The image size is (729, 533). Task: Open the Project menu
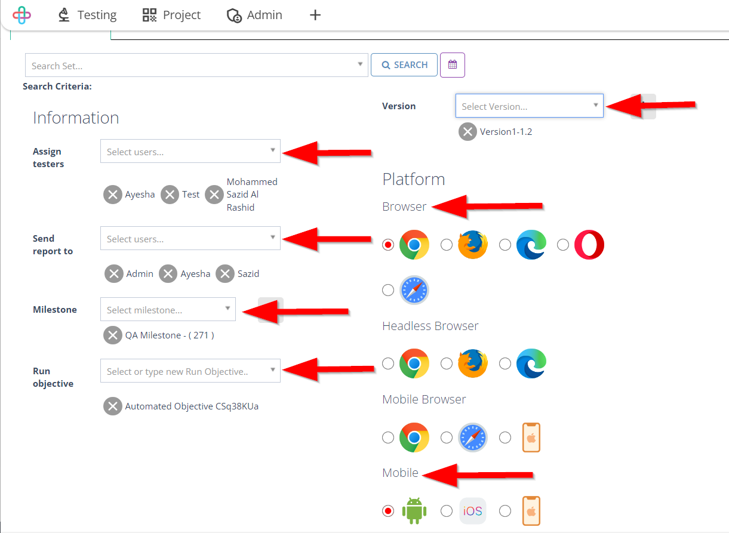click(171, 15)
